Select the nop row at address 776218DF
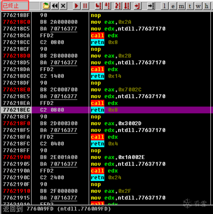 point(106,83)
